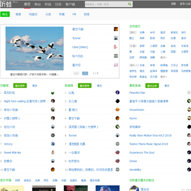Screen dimensions: 191x191
Task: Click 更多 next to 热播榜
Action: pos(35,85)
